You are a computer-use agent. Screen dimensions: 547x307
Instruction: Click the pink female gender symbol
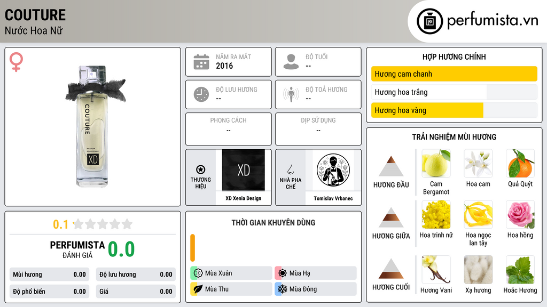(x=16, y=62)
